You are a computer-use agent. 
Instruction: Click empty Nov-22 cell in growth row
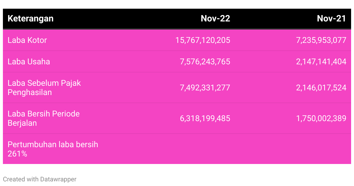pyautogui.click(x=177, y=149)
